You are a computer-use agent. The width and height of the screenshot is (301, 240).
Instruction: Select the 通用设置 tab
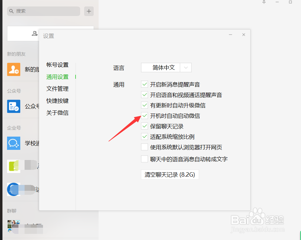[57, 77]
